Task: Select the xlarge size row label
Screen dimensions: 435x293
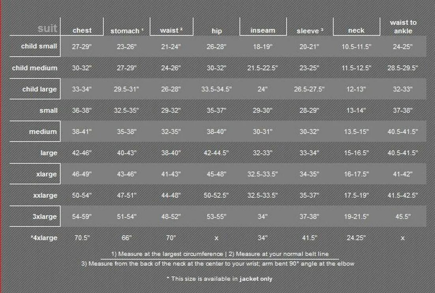Action: tap(46, 174)
